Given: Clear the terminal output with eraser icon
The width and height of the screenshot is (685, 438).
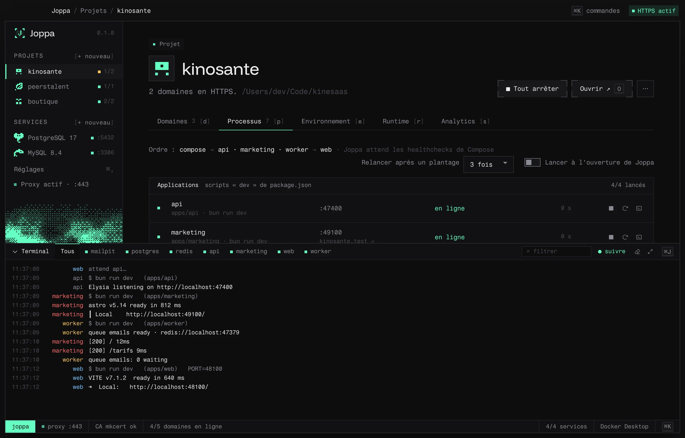Looking at the screenshot, I should point(637,252).
